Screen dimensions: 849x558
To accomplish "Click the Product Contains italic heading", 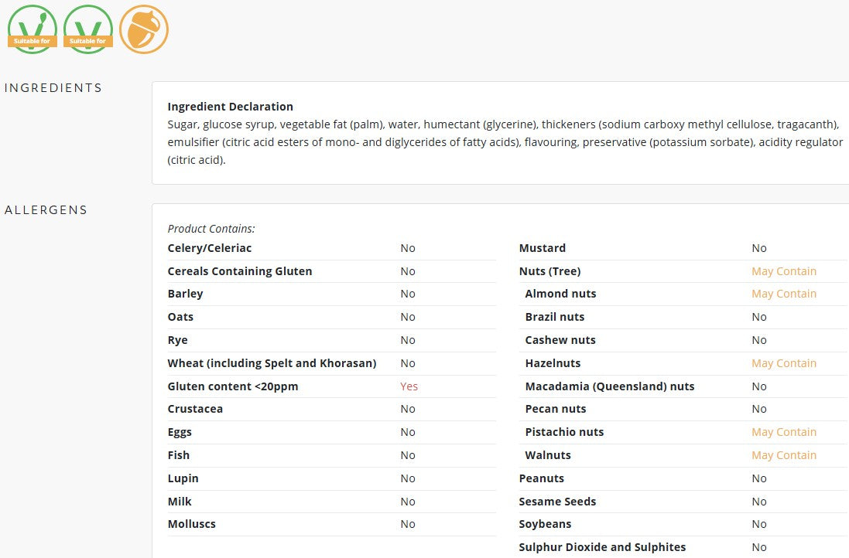I will [x=211, y=229].
